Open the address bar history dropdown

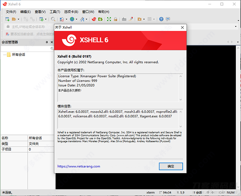click(236, 26)
